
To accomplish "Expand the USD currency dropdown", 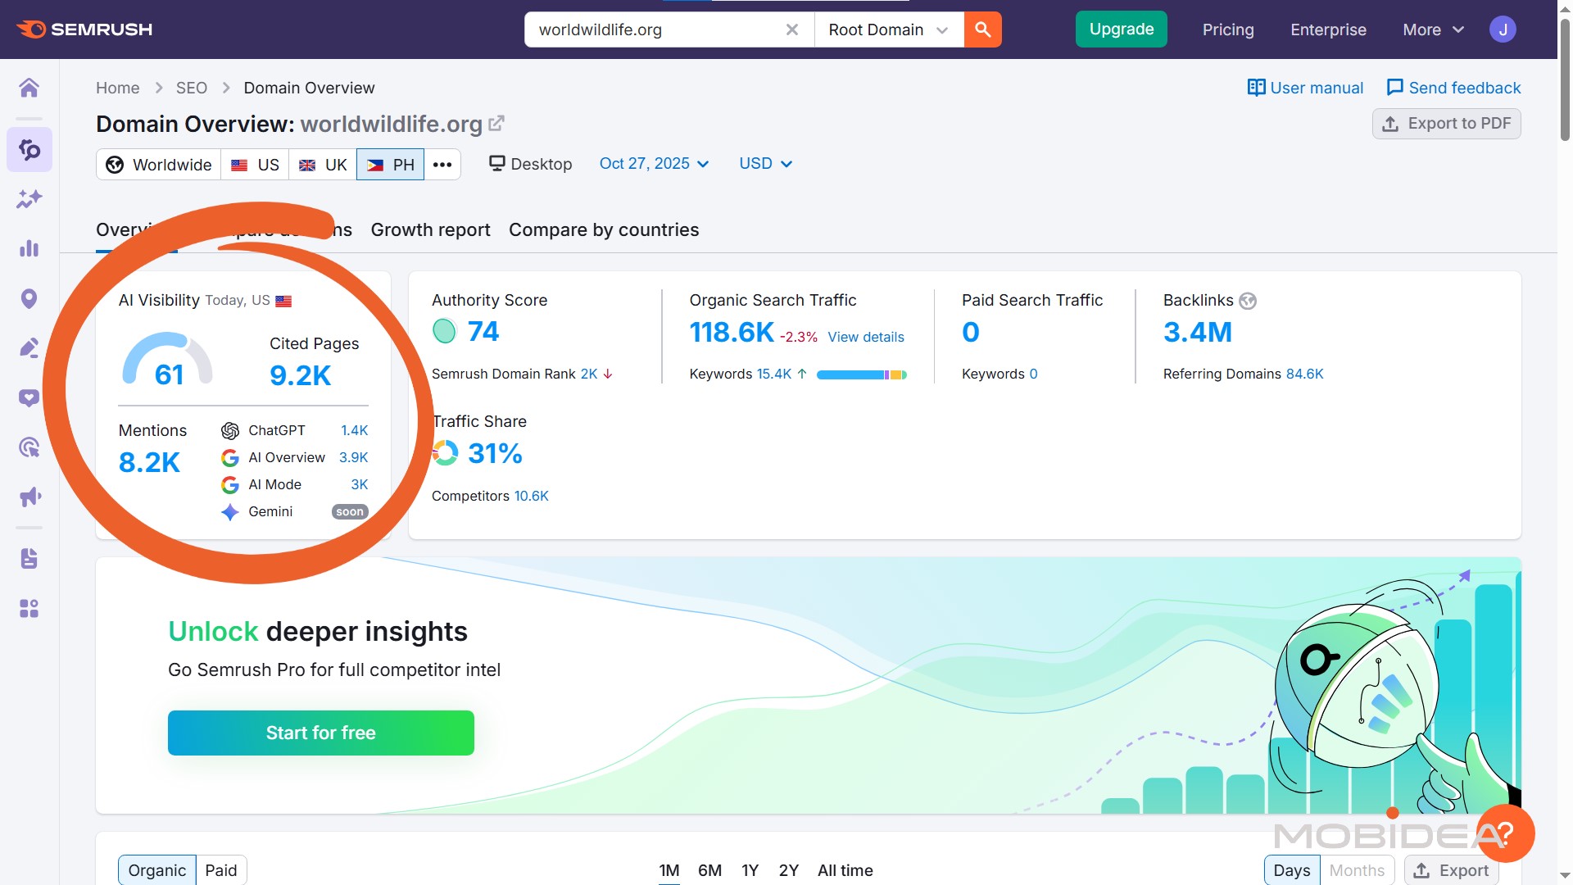I will pos(764,164).
